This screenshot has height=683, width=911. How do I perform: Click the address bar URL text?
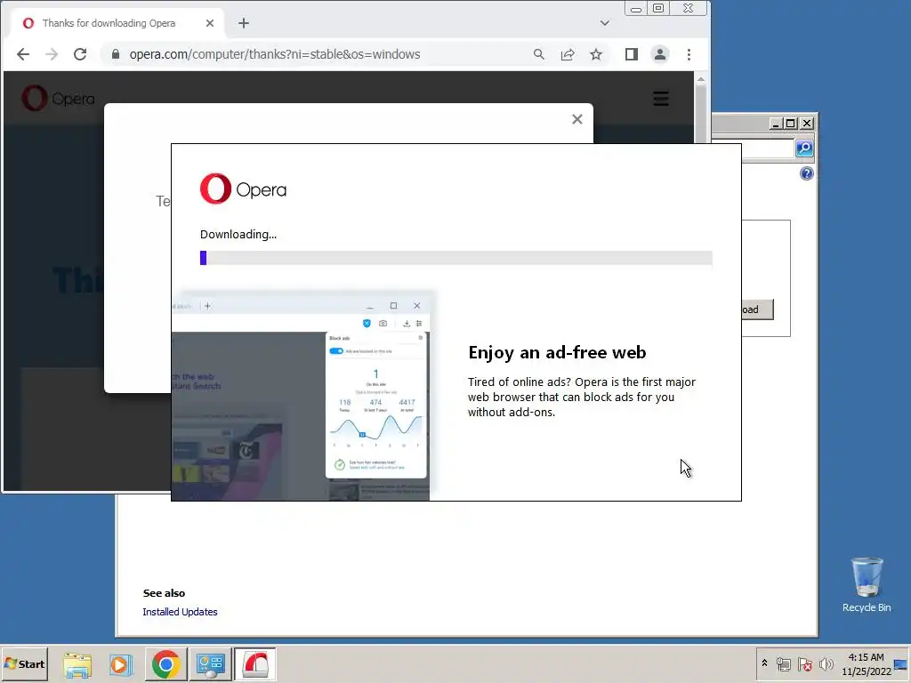(x=274, y=54)
